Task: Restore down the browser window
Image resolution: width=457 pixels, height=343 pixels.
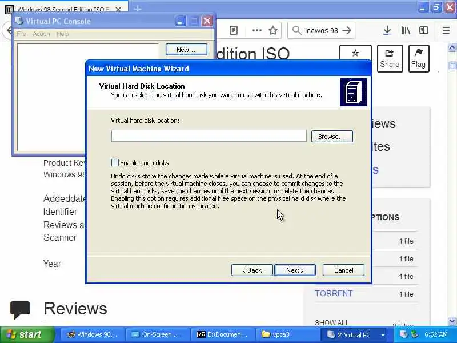Action: click(x=436, y=7)
